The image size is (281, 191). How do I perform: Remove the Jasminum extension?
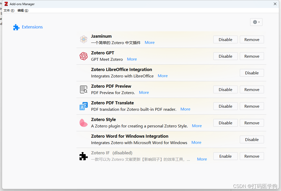click(x=252, y=39)
